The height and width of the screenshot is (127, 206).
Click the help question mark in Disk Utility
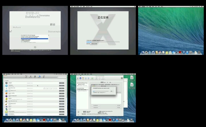[x=78, y=115]
